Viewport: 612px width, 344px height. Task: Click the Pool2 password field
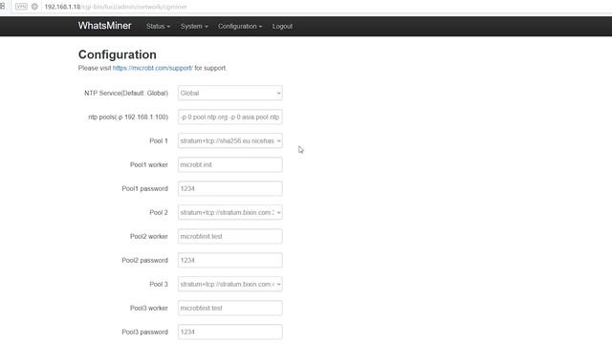point(229,260)
